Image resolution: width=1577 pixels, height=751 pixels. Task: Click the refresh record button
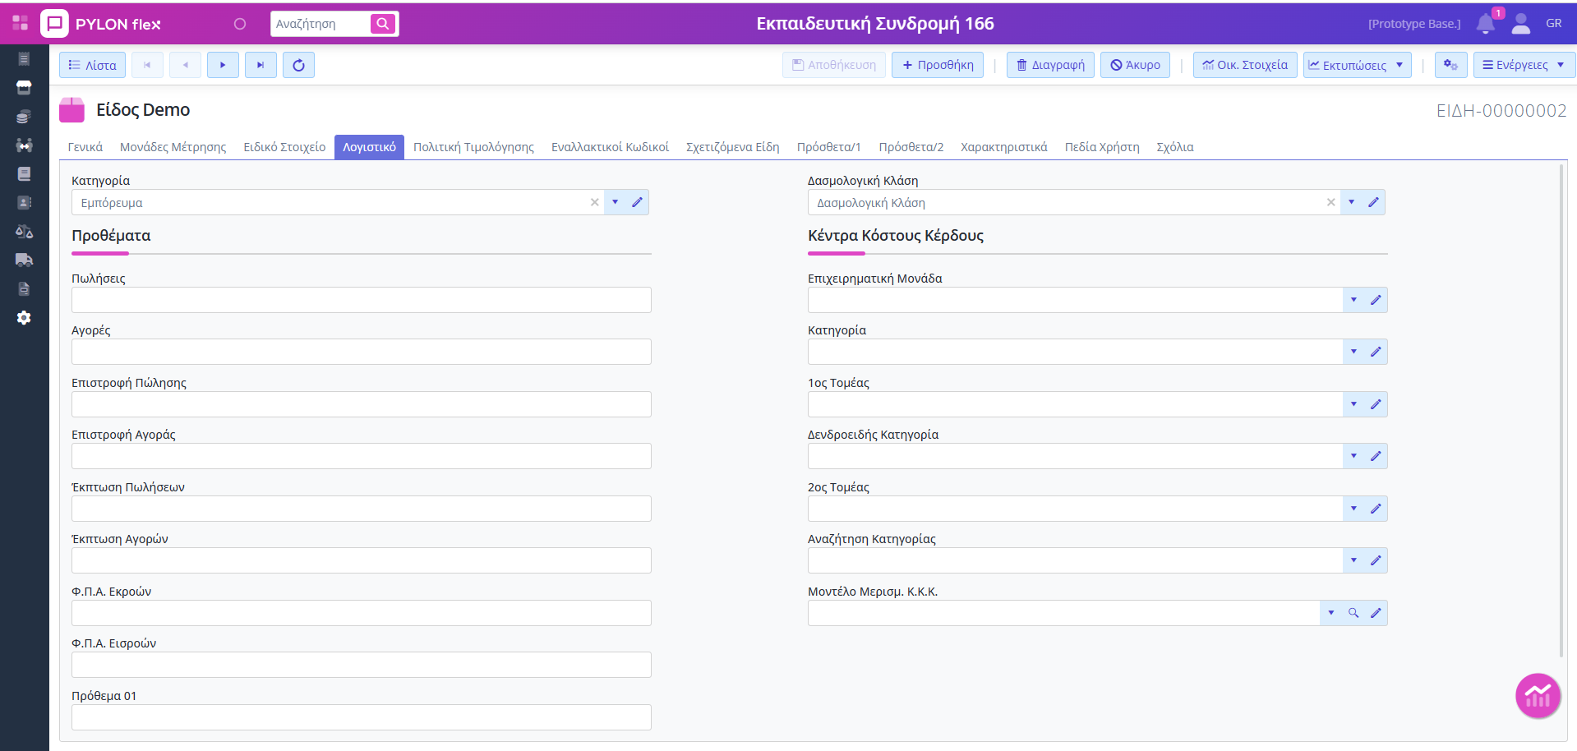298,65
